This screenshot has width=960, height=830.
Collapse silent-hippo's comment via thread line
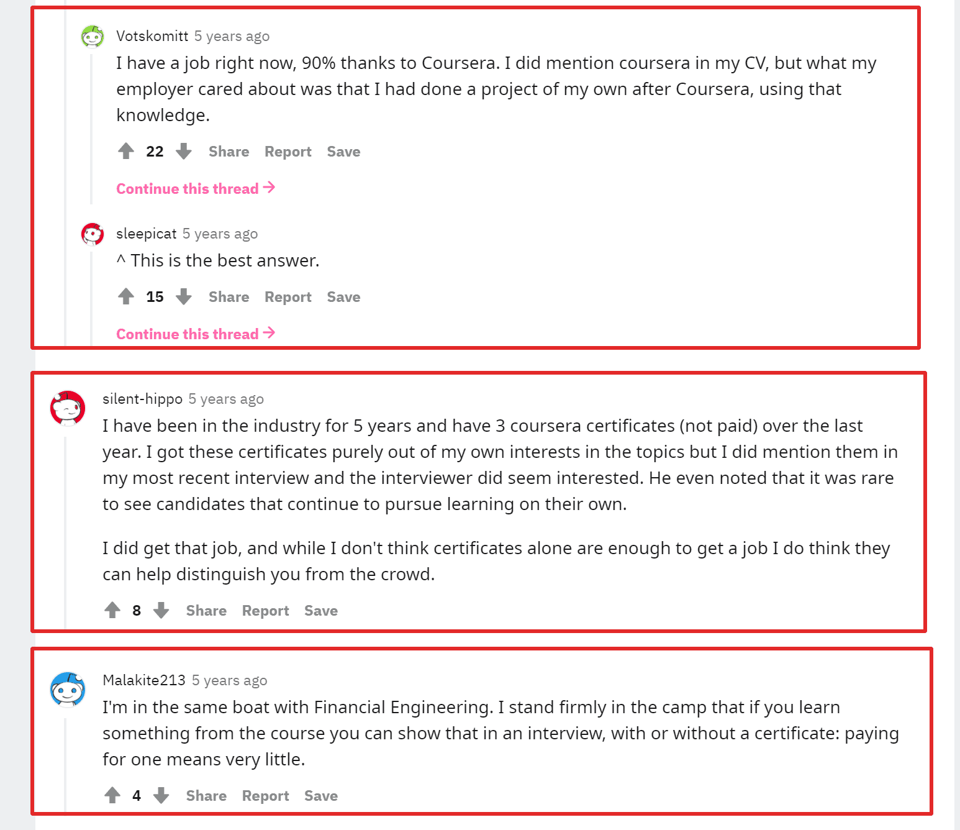pyautogui.click(x=65, y=528)
